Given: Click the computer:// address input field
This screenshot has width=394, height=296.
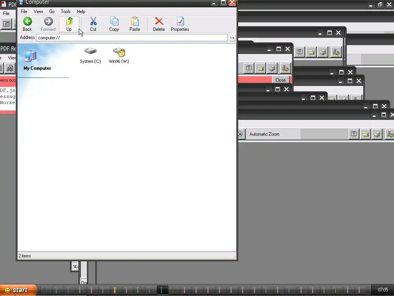Looking at the screenshot, I should (x=132, y=38).
